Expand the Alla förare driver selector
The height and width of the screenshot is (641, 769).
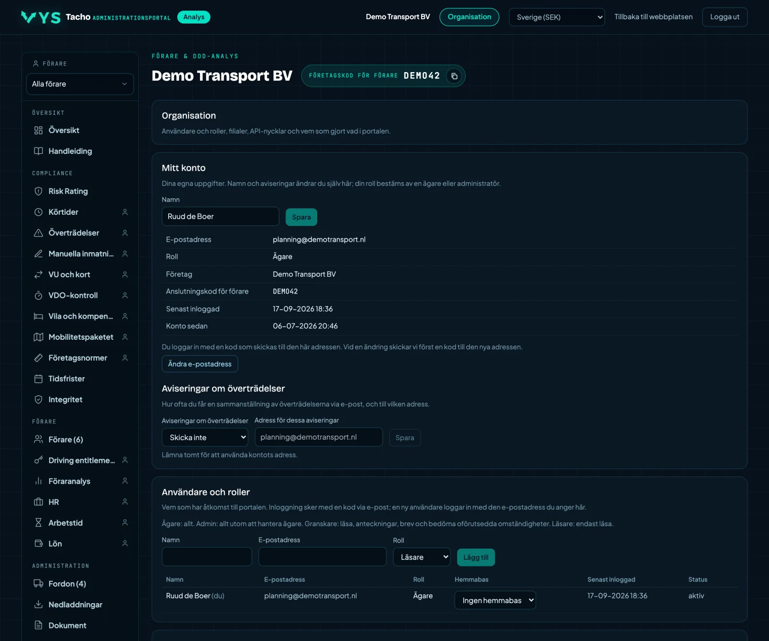[80, 84]
